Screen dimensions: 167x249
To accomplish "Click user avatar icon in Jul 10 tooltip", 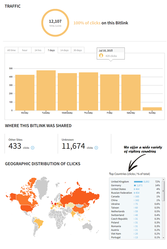I will point(101,55).
